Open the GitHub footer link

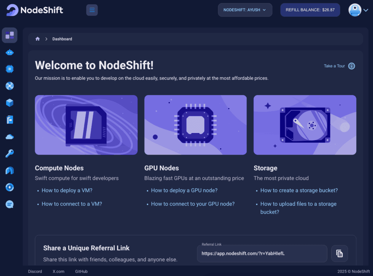(81, 271)
